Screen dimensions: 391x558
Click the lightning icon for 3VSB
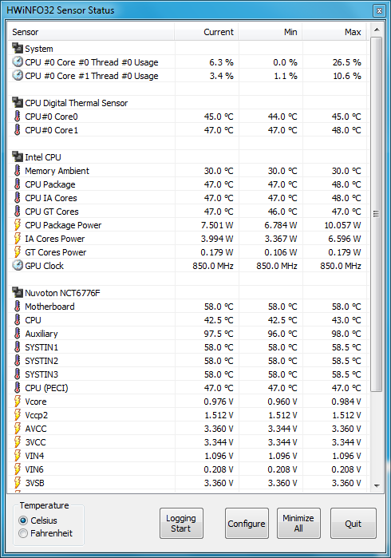click(x=17, y=482)
